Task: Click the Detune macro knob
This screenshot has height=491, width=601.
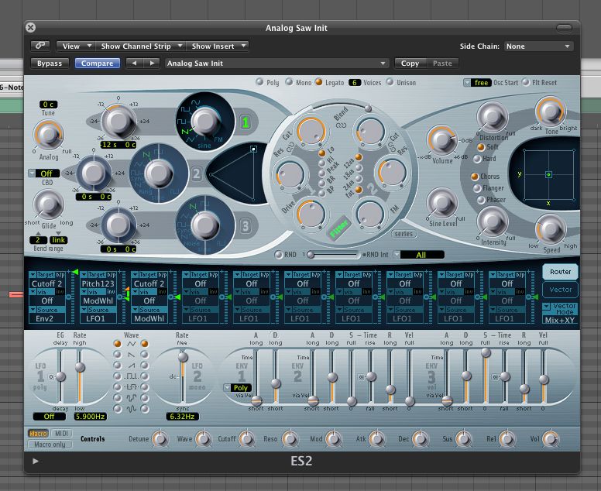Action: click(x=160, y=439)
